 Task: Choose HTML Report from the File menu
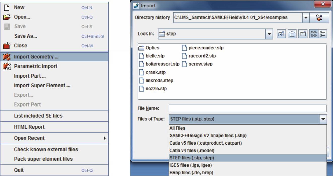point(29,127)
